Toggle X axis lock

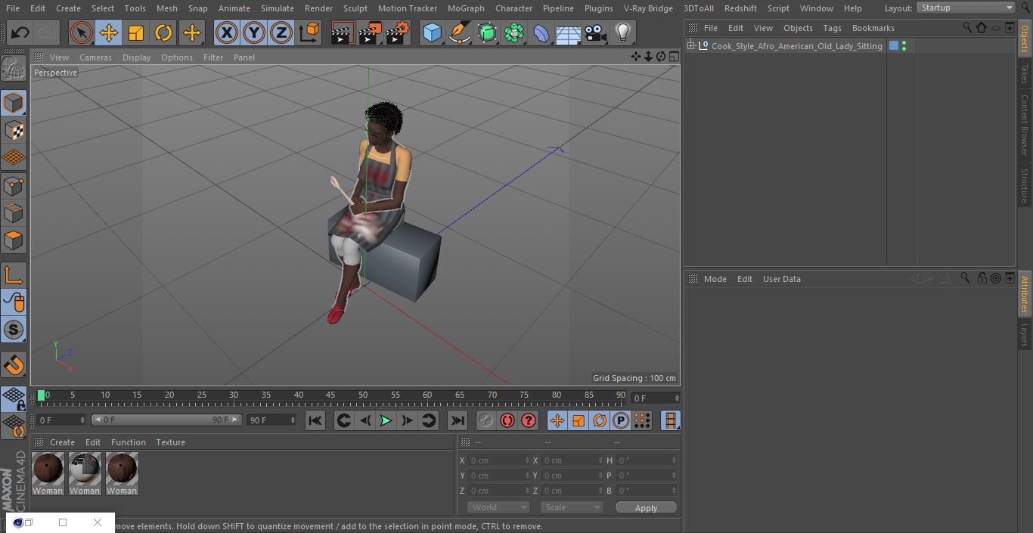226,33
